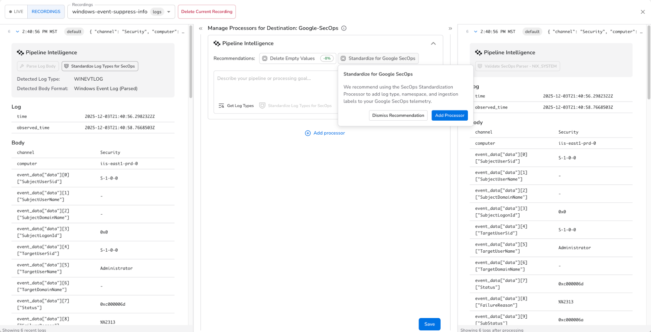The width and height of the screenshot is (651, 332).
Task: Click the Get Log Types icon
Action: (221, 106)
